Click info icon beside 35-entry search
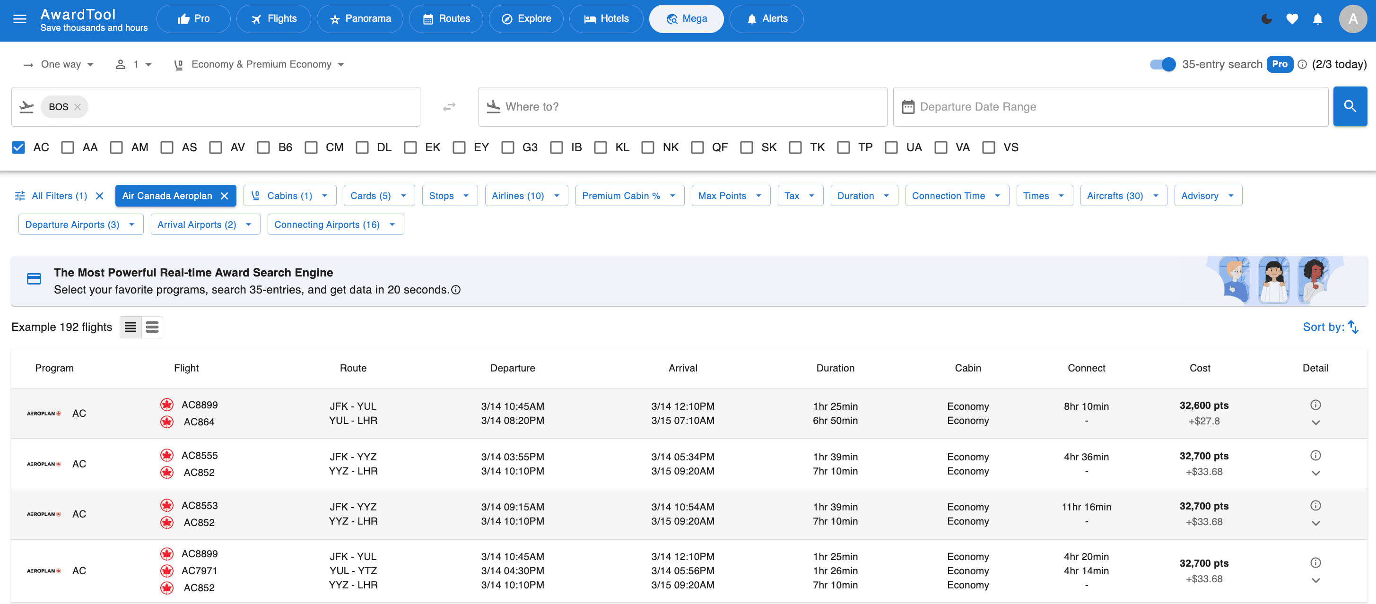The height and width of the screenshot is (604, 1376). coord(1302,65)
